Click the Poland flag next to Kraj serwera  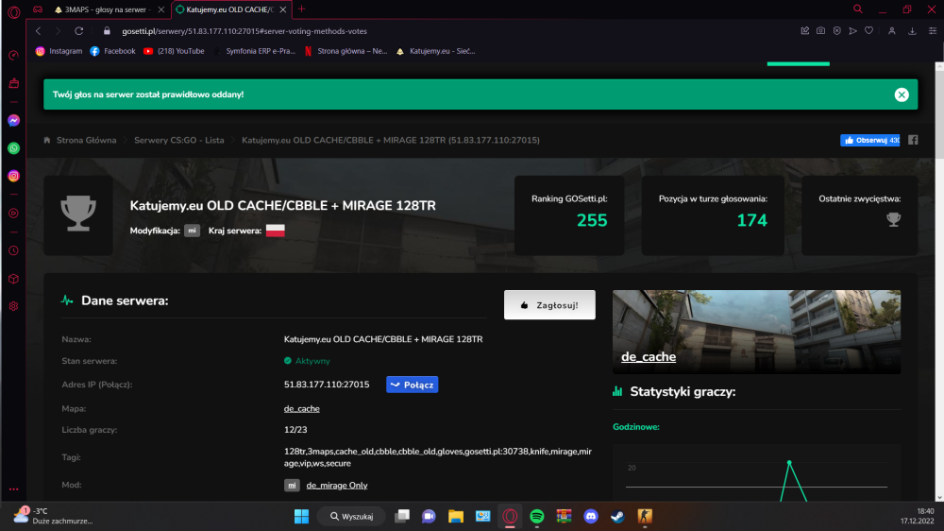pos(275,231)
